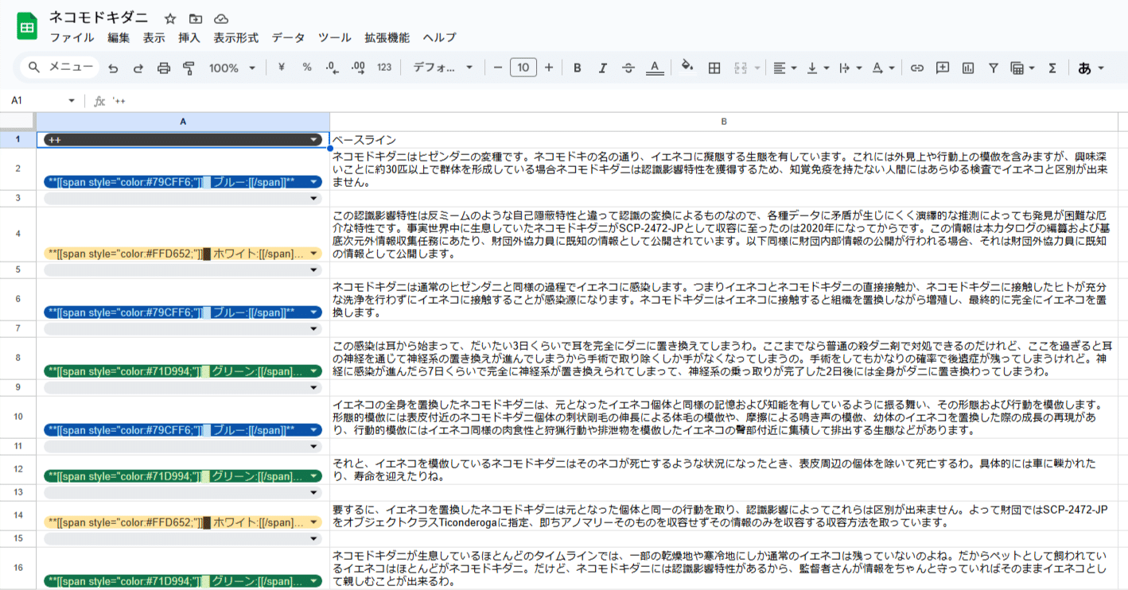Toggle bold formatting
The image size is (1128, 590).
pyautogui.click(x=577, y=68)
